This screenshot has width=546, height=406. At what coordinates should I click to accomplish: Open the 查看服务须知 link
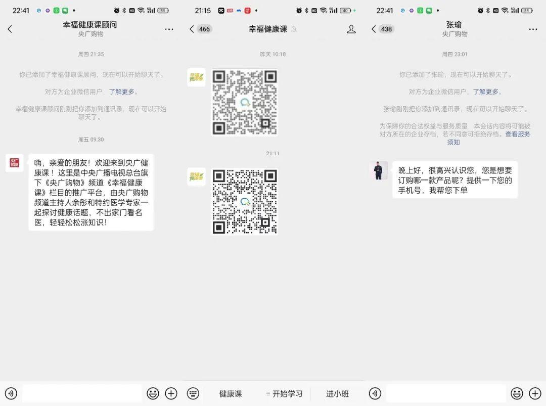click(x=516, y=134)
